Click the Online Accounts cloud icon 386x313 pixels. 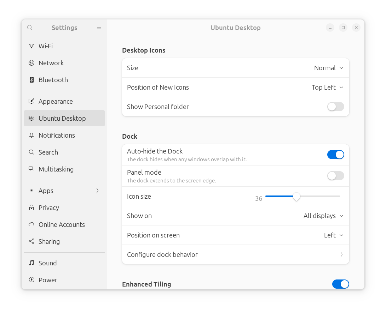31,225
